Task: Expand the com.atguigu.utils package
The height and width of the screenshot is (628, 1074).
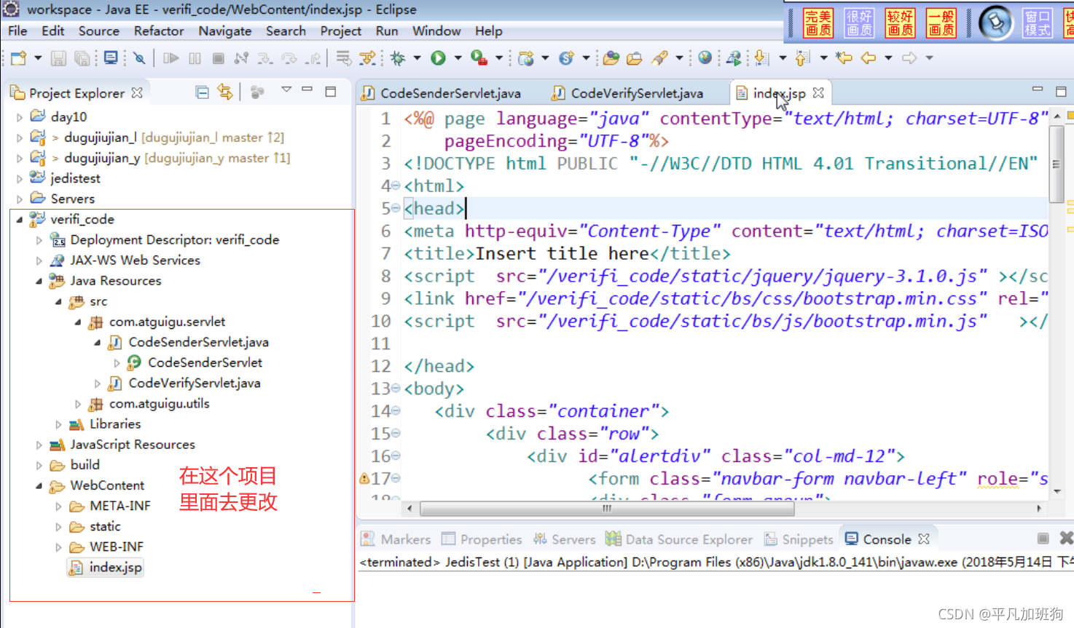Action: pyautogui.click(x=78, y=404)
